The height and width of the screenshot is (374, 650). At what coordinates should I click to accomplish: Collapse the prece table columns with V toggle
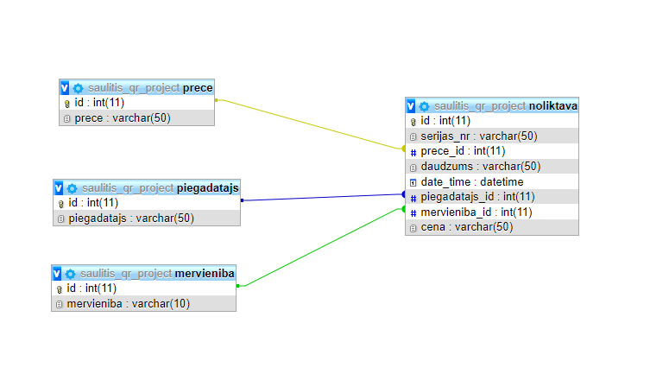[65, 88]
